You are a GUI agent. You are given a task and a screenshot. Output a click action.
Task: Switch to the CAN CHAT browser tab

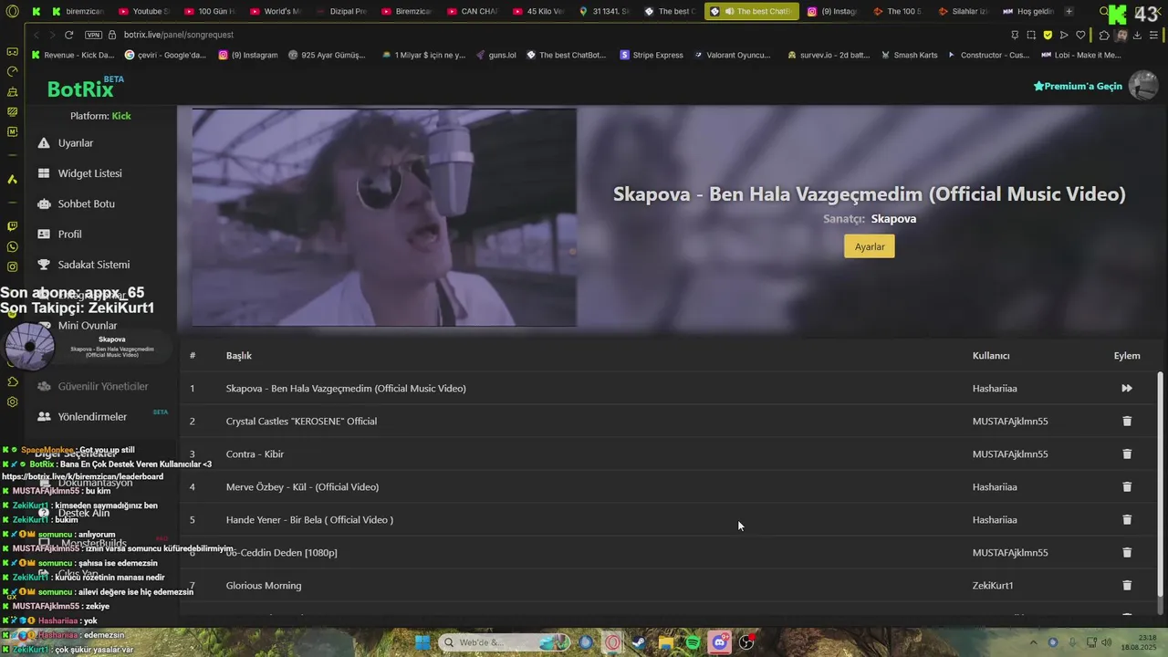(472, 11)
